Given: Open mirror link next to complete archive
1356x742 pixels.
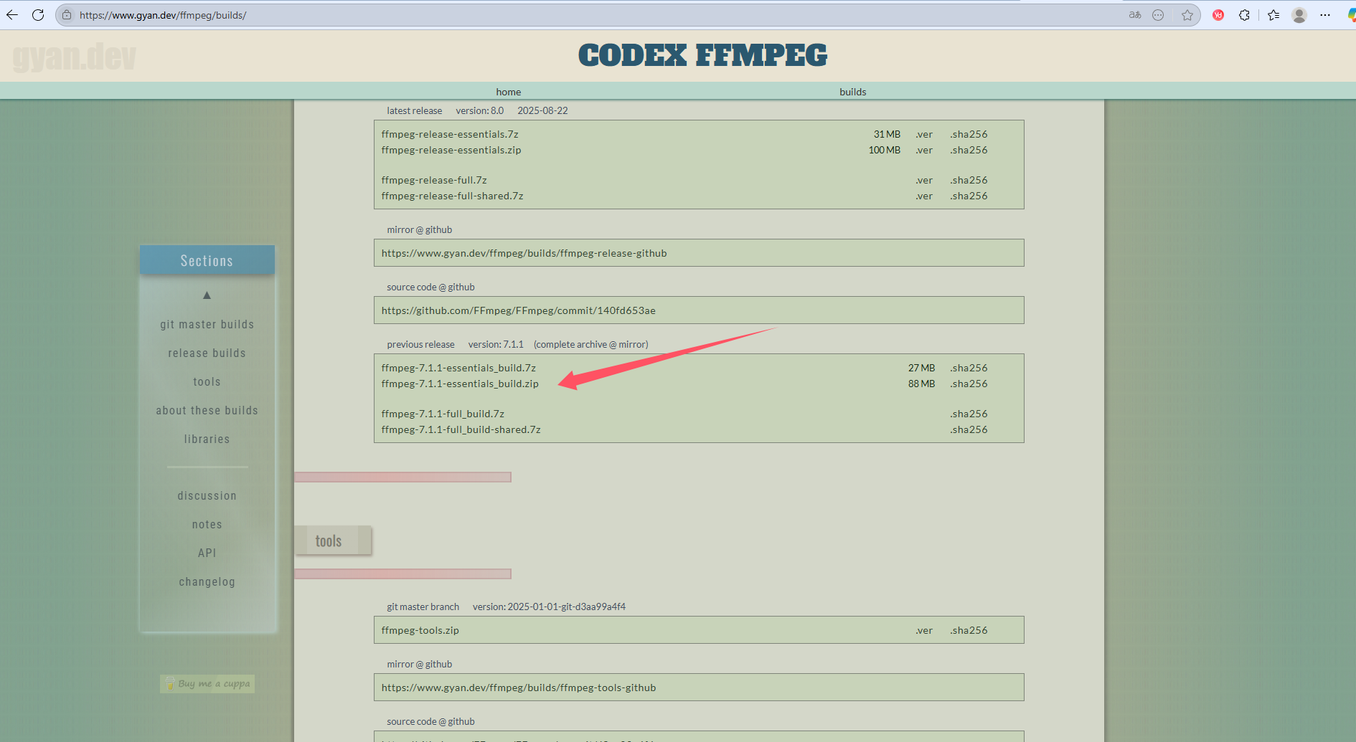Looking at the screenshot, I should [632, 345].
